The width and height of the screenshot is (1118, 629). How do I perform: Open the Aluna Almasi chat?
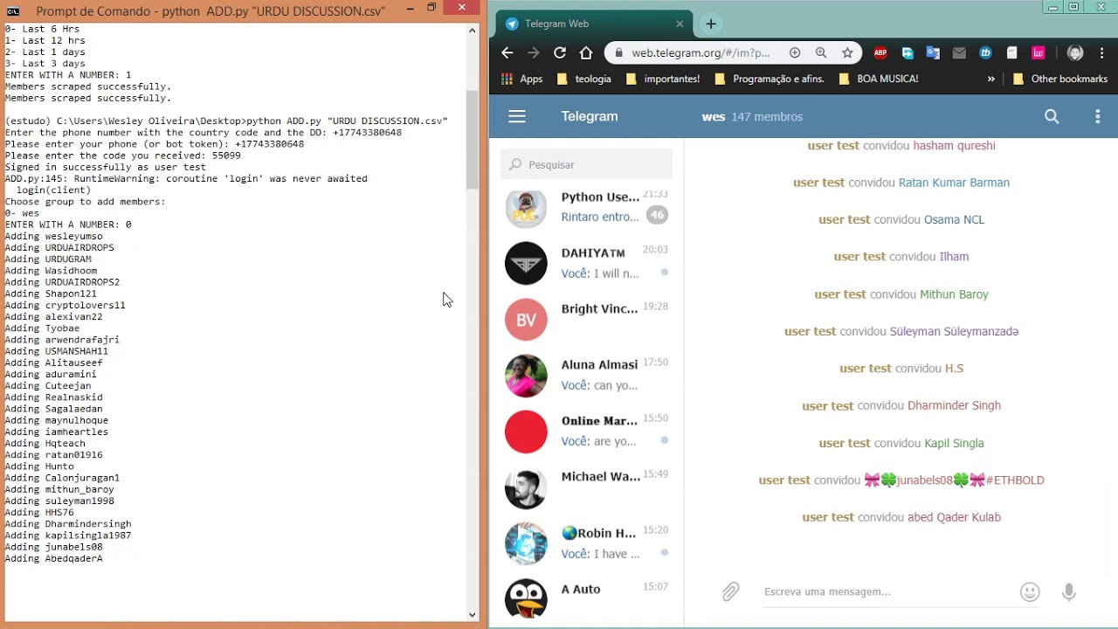tap(587, 375)
